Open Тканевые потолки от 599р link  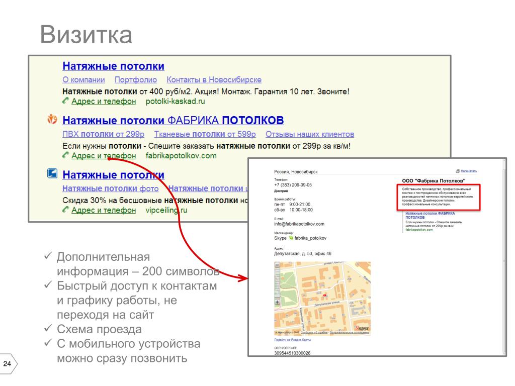tap(205, 134)
